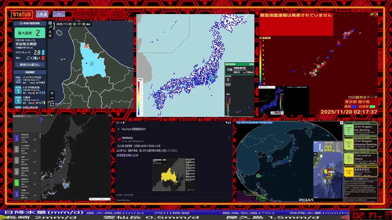Screen dimensions: 392x220
Task: Click the blue 震度 legend swatch
Action: (354, 107)
